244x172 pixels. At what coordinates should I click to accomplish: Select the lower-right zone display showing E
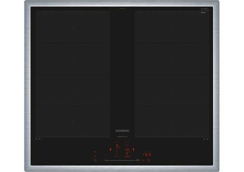point(127,153)
